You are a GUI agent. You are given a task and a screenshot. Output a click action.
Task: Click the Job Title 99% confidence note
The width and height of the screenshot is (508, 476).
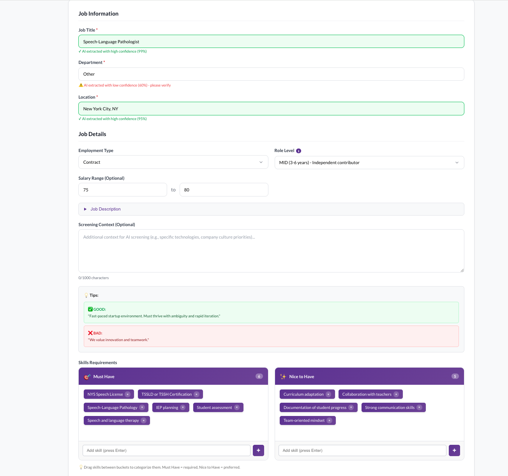pyautogui.click(x=113, y=51)
